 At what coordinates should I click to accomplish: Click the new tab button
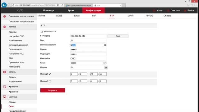(x=123, y=6)
